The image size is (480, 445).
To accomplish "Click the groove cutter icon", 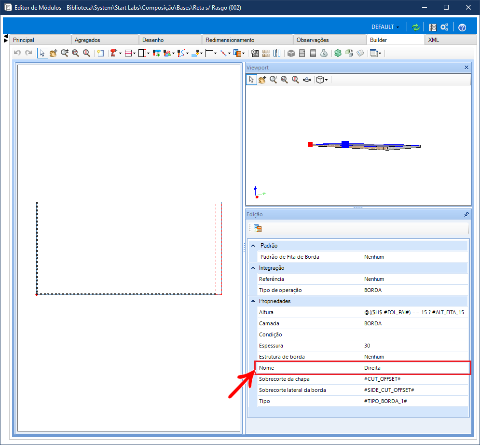I will pos(195,53).
